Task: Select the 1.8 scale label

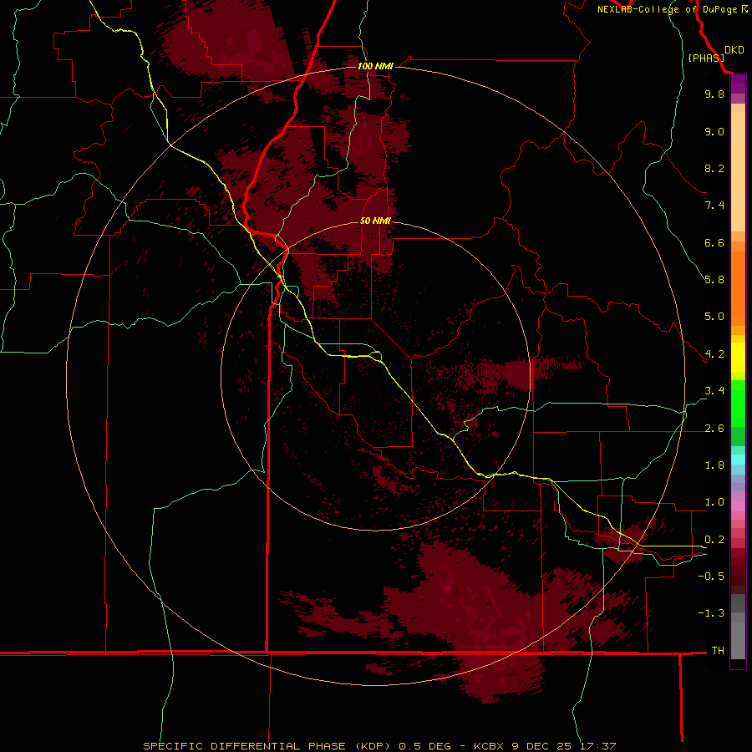Action: [x=714, y=465]
